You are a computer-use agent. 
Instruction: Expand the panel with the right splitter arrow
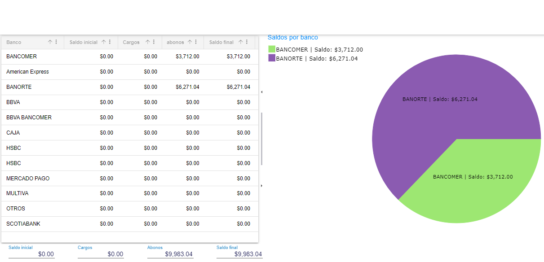(x=261, y=186)
